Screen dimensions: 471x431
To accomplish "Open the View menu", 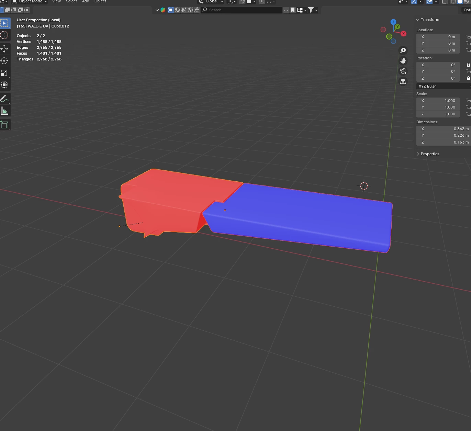I will click(56, 2).
